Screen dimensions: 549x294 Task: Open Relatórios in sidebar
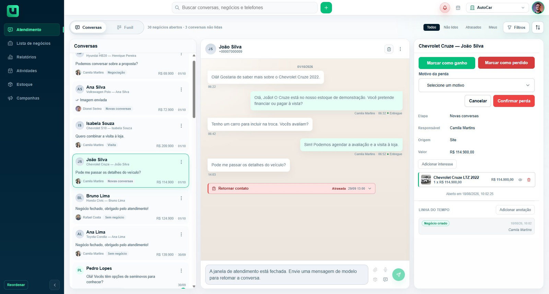click(32, 57)
